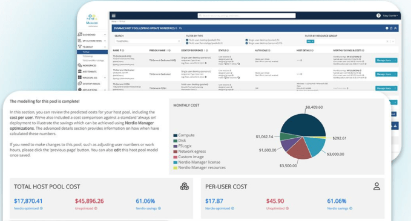411x221 pixels.
Task: Click info icon beside Total Nerdio savings
Action: pos(159,208)
